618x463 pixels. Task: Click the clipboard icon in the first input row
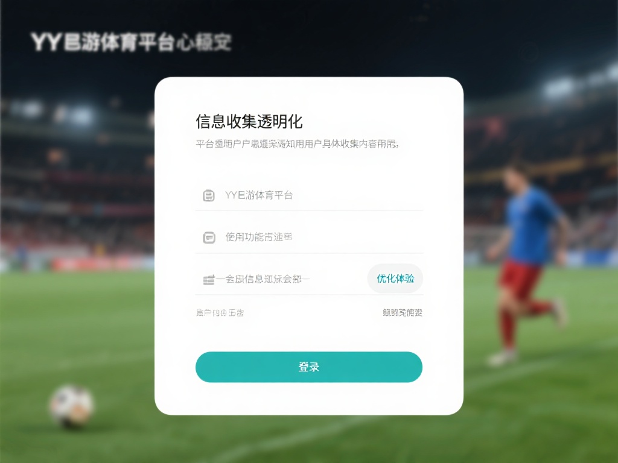(208, 195)
